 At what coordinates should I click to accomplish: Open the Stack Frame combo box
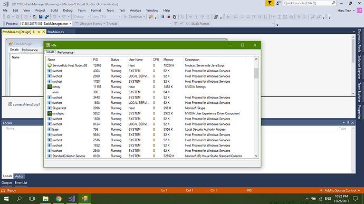[x=243, y=24]
